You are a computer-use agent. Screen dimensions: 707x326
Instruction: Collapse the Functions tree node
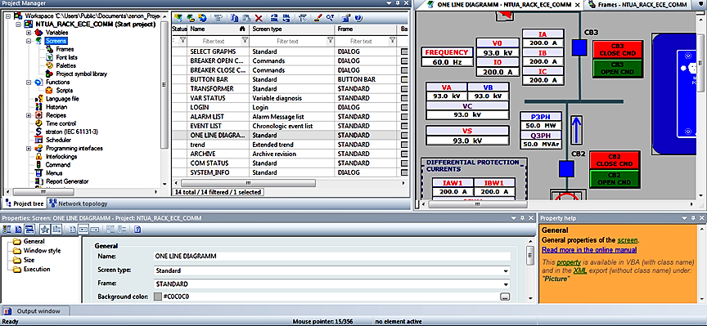[29, 83]
